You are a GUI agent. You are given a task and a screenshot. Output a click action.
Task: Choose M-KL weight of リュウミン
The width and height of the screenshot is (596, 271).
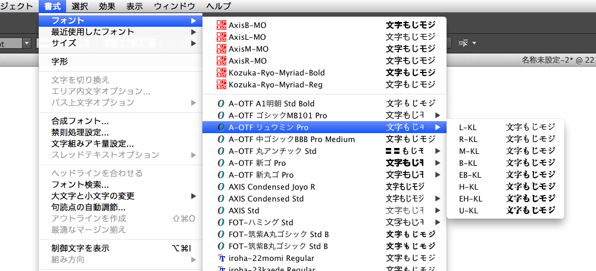pyautogui.click(x=505, y=151)
